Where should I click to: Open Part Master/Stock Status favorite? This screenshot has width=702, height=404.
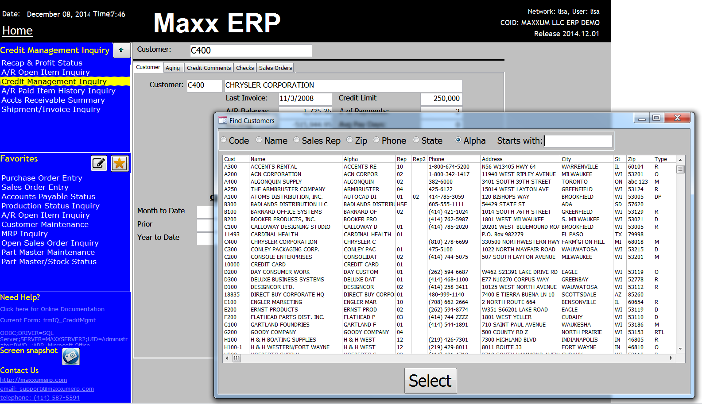49,262
